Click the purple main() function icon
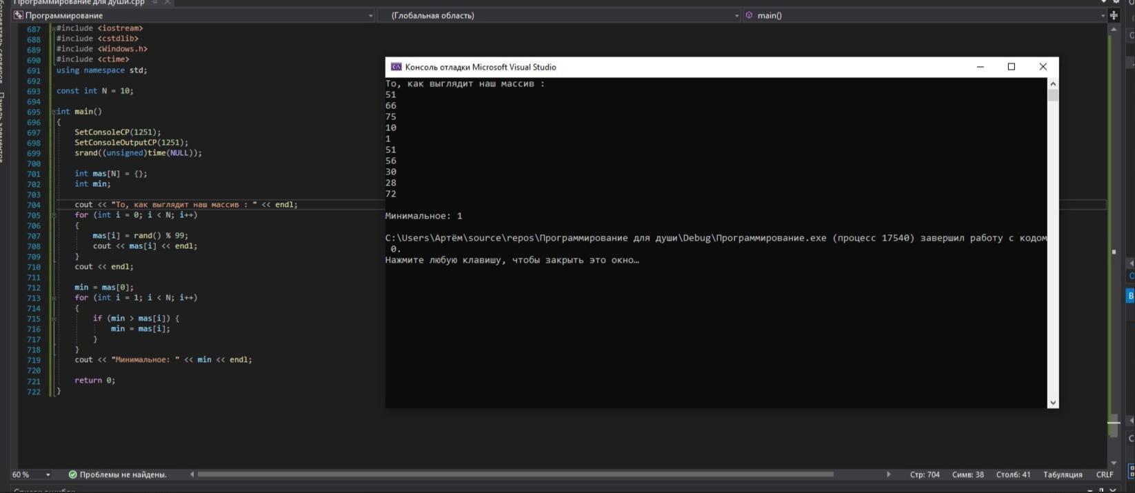This screenshot has height=493, width=1135. point(750,15)
